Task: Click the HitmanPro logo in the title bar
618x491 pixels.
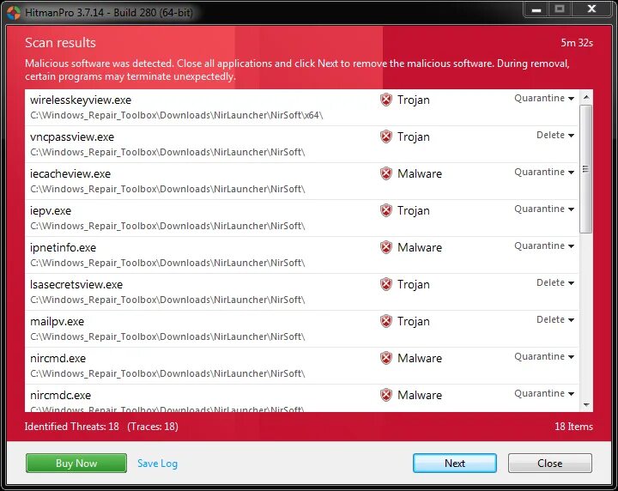Action: [14, 13]
